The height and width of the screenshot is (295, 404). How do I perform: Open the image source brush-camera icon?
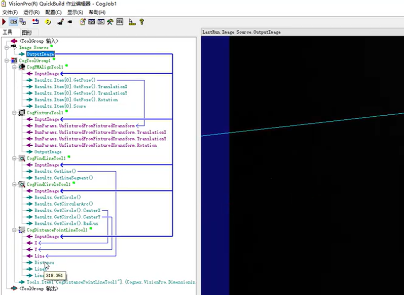click(60, 22)
